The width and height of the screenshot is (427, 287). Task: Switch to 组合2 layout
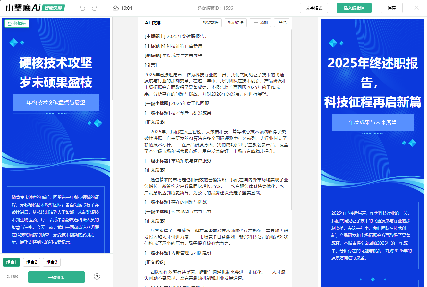pos(32,262)
